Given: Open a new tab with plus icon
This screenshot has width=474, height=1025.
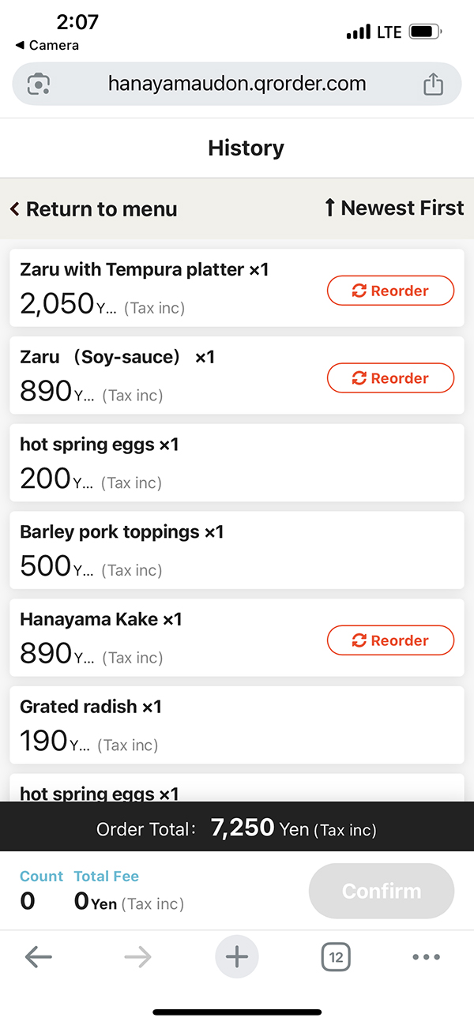Looking at the screenshot, I should click(237, 957).
